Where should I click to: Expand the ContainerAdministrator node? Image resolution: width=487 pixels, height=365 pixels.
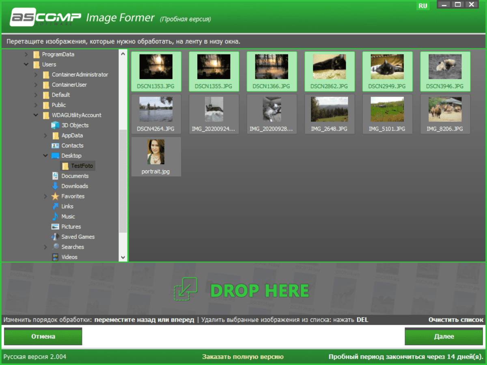pos(36,75)
